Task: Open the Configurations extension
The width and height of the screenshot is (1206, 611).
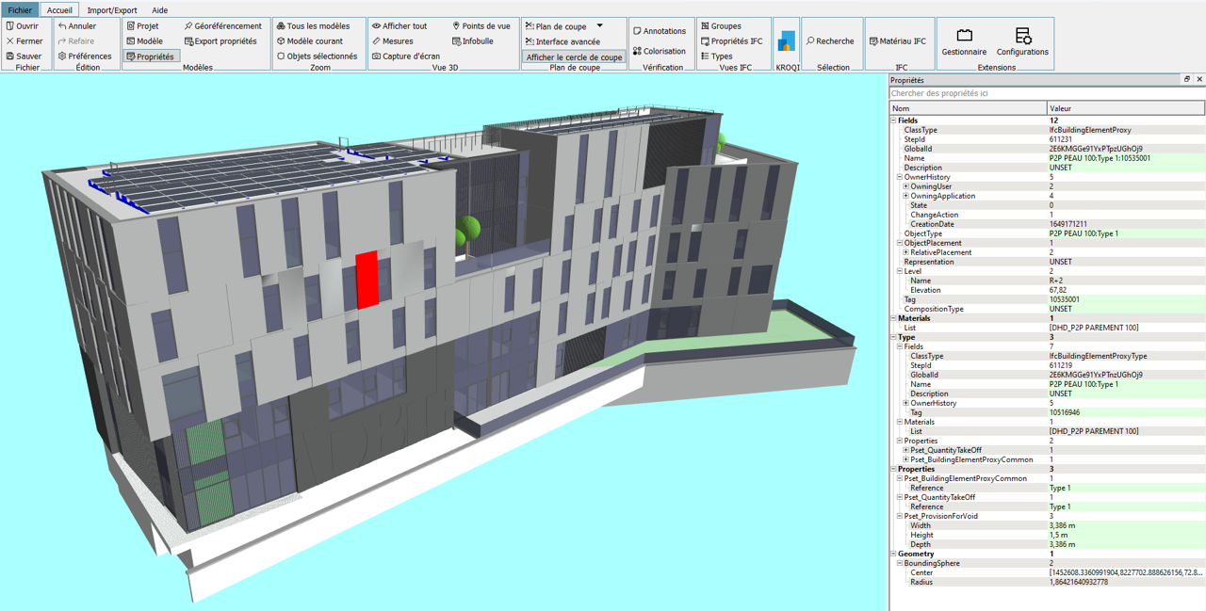Action: (1022, 43)
